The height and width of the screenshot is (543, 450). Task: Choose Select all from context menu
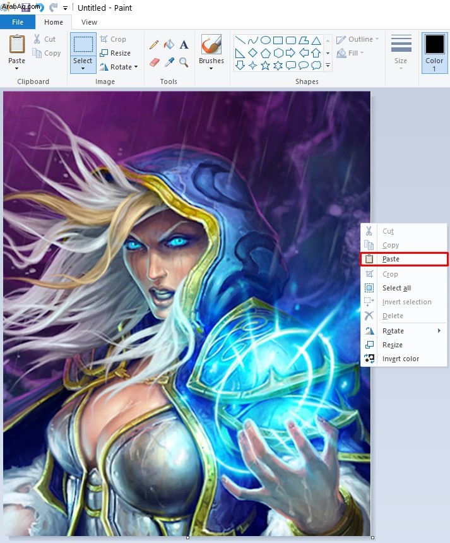(x=404, y=288)
